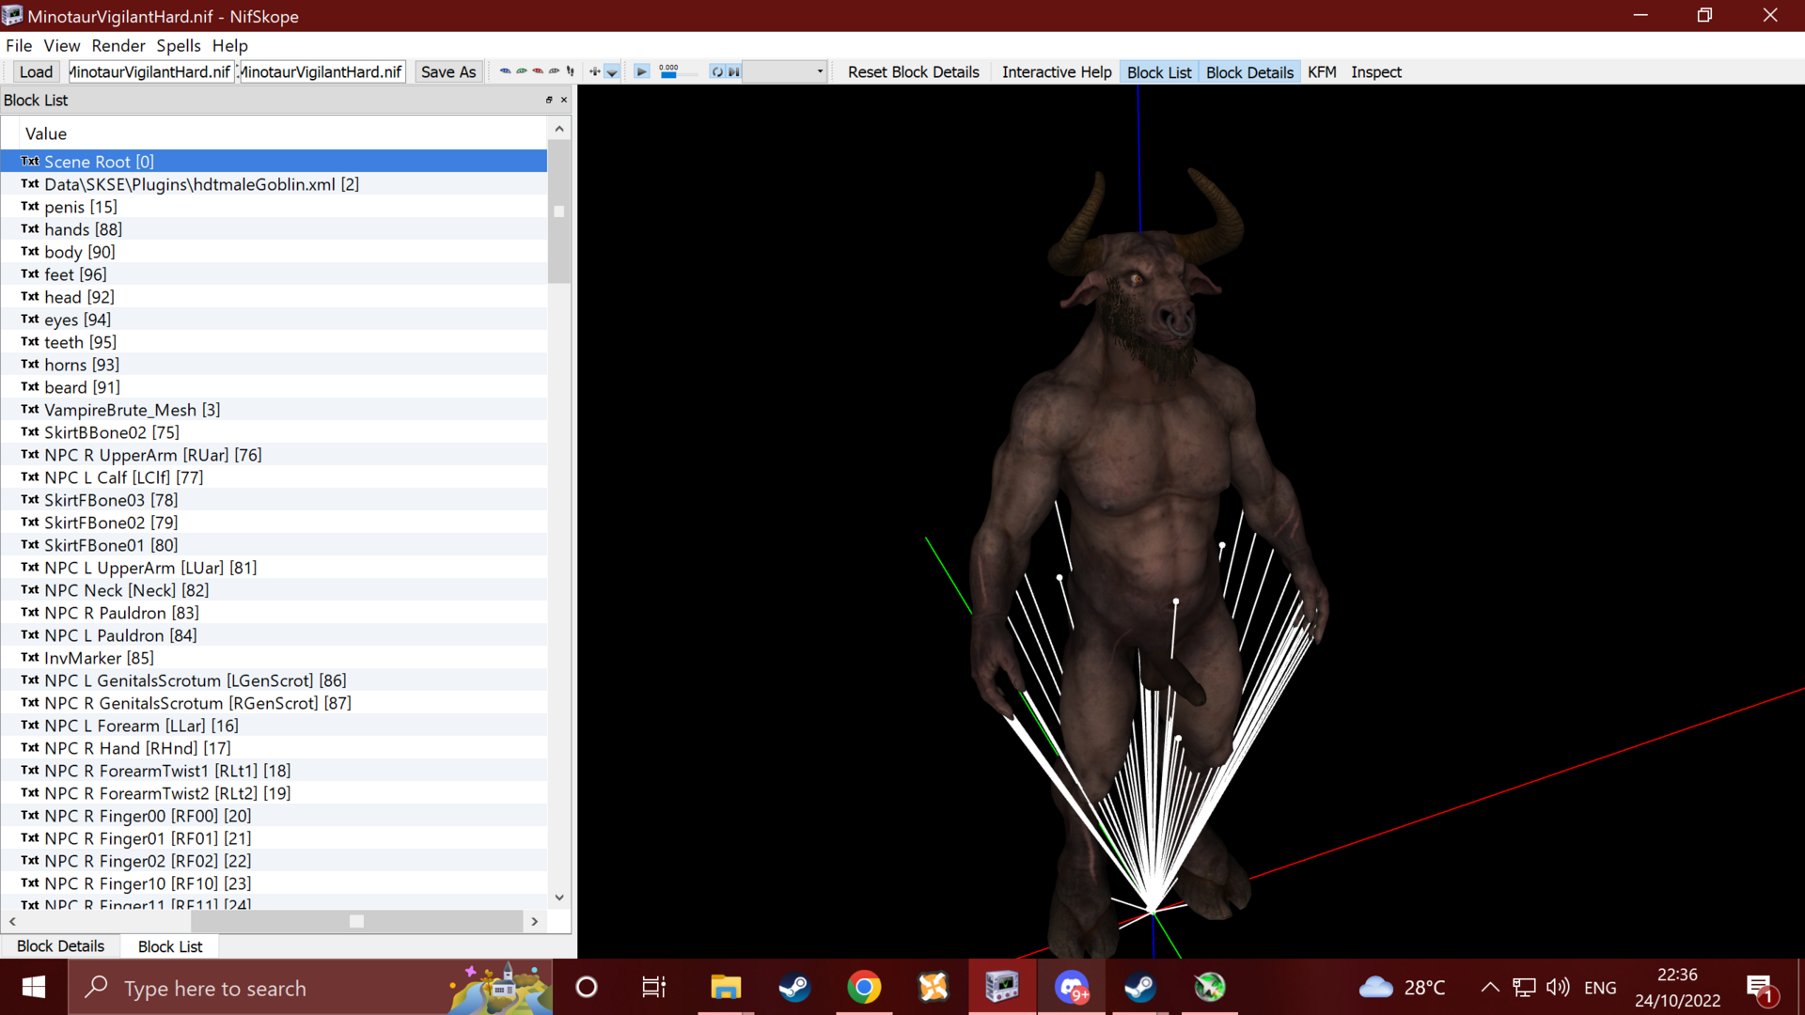
Task: Click the flip view axes icon
Action: click(x=594, y=71)
